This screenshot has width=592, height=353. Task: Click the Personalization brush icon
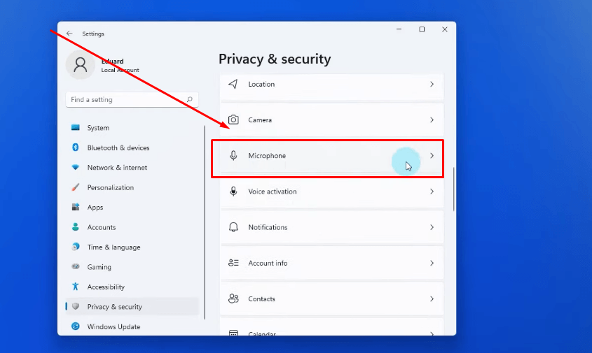pos(76,187)
